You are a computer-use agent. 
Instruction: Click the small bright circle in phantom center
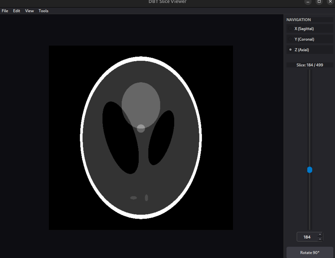click(141, 129)
